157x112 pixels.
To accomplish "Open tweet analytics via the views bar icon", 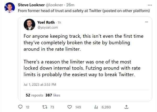I will (96, 107).
